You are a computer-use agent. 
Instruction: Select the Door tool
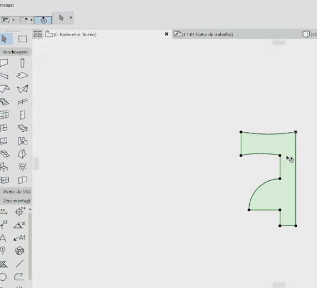coord(22,115)
